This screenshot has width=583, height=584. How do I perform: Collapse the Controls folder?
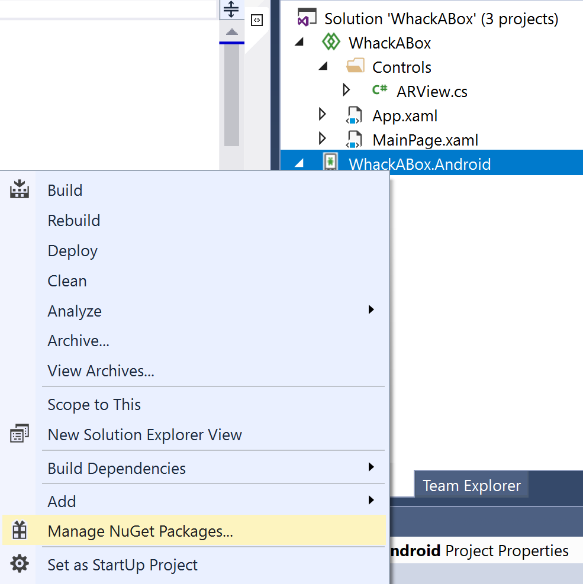323,67
